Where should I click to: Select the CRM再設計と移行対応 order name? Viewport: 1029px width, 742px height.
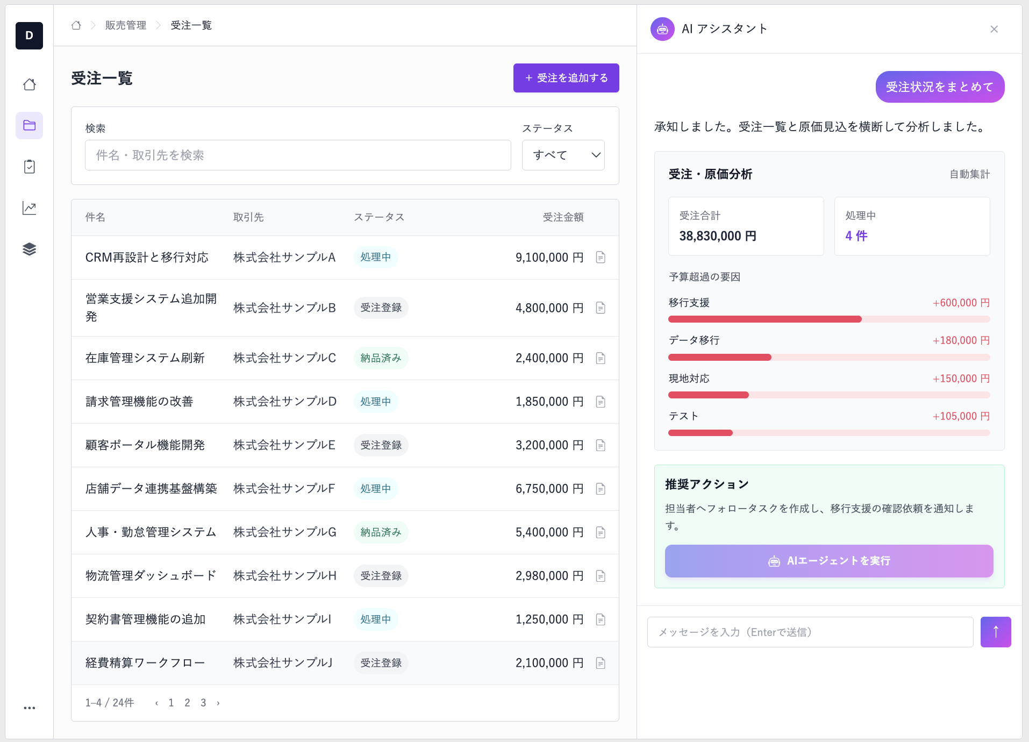pyautogui.click(x=147, y=258)
